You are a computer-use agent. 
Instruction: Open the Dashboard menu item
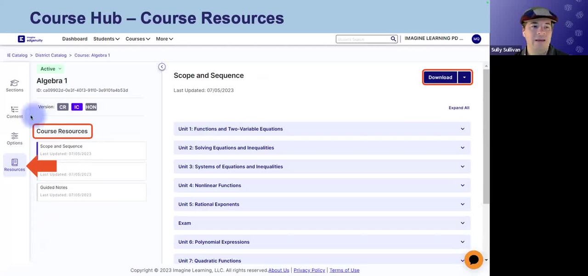[x=75, y=39]
